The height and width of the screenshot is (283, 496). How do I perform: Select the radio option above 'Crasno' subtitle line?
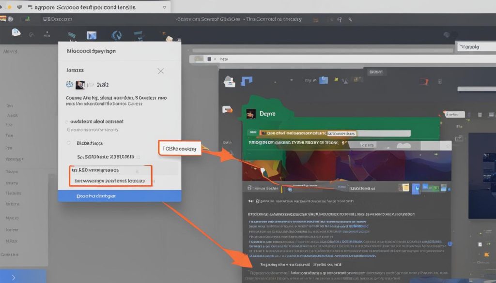pyautogui.click(x=66, y=122)
